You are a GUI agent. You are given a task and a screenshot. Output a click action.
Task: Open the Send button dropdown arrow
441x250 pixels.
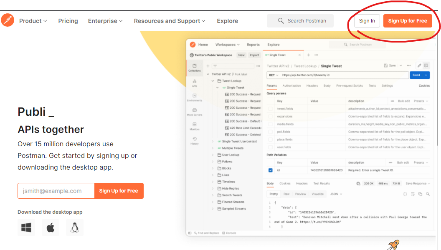(426, 75)
